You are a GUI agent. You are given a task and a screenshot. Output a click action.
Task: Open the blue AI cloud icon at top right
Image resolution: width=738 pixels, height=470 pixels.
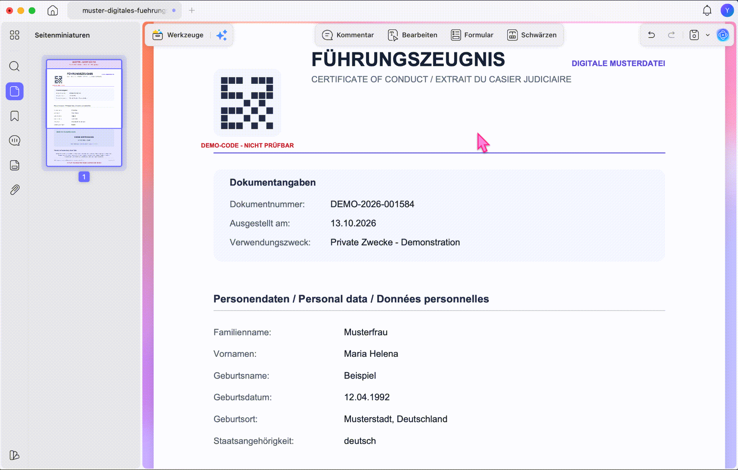[723, 35]
